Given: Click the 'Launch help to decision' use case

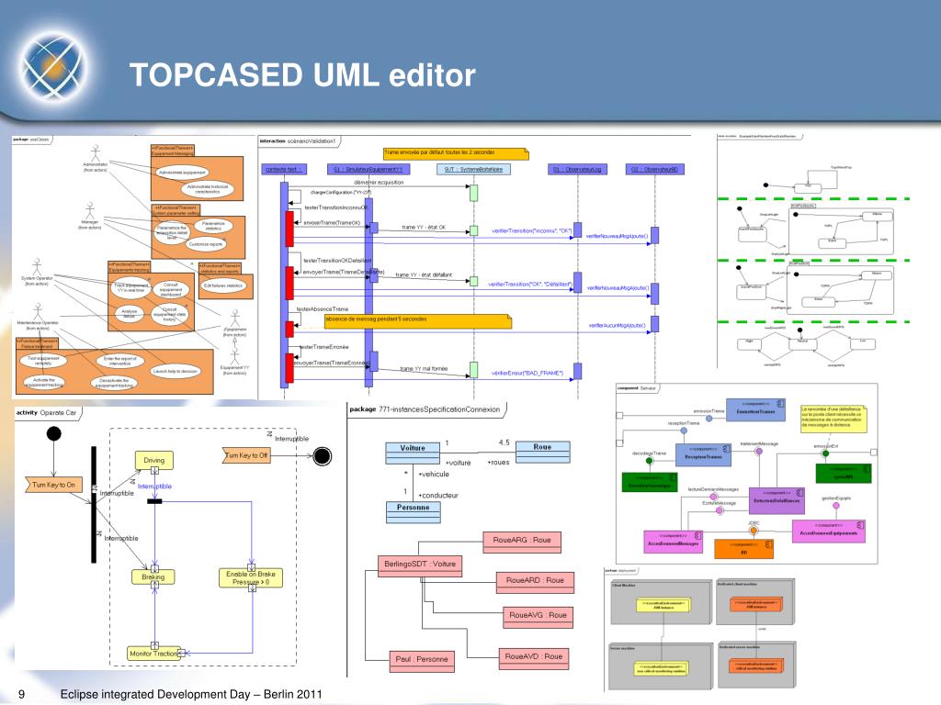Looking at the screenshot, I should click(x=176, y=371).
